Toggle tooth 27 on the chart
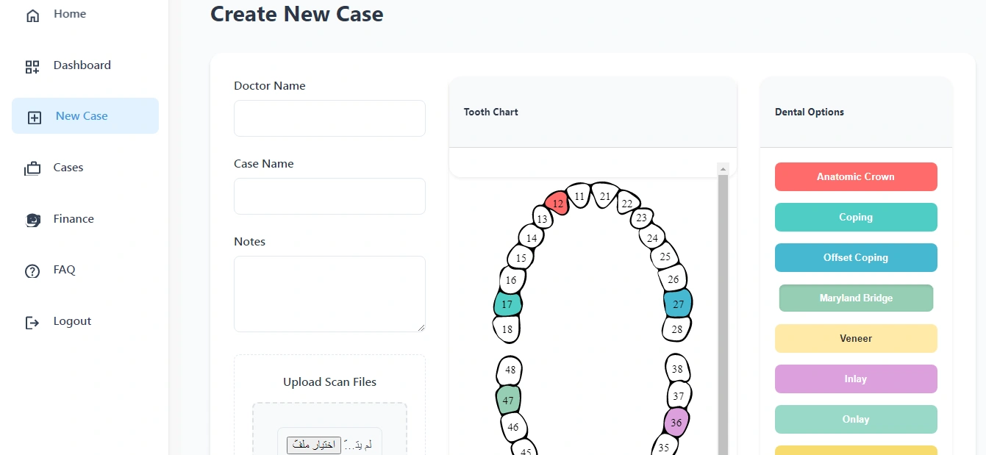Image resolution: width=986 pixels, height=455 pixels. tap(678, 304)
